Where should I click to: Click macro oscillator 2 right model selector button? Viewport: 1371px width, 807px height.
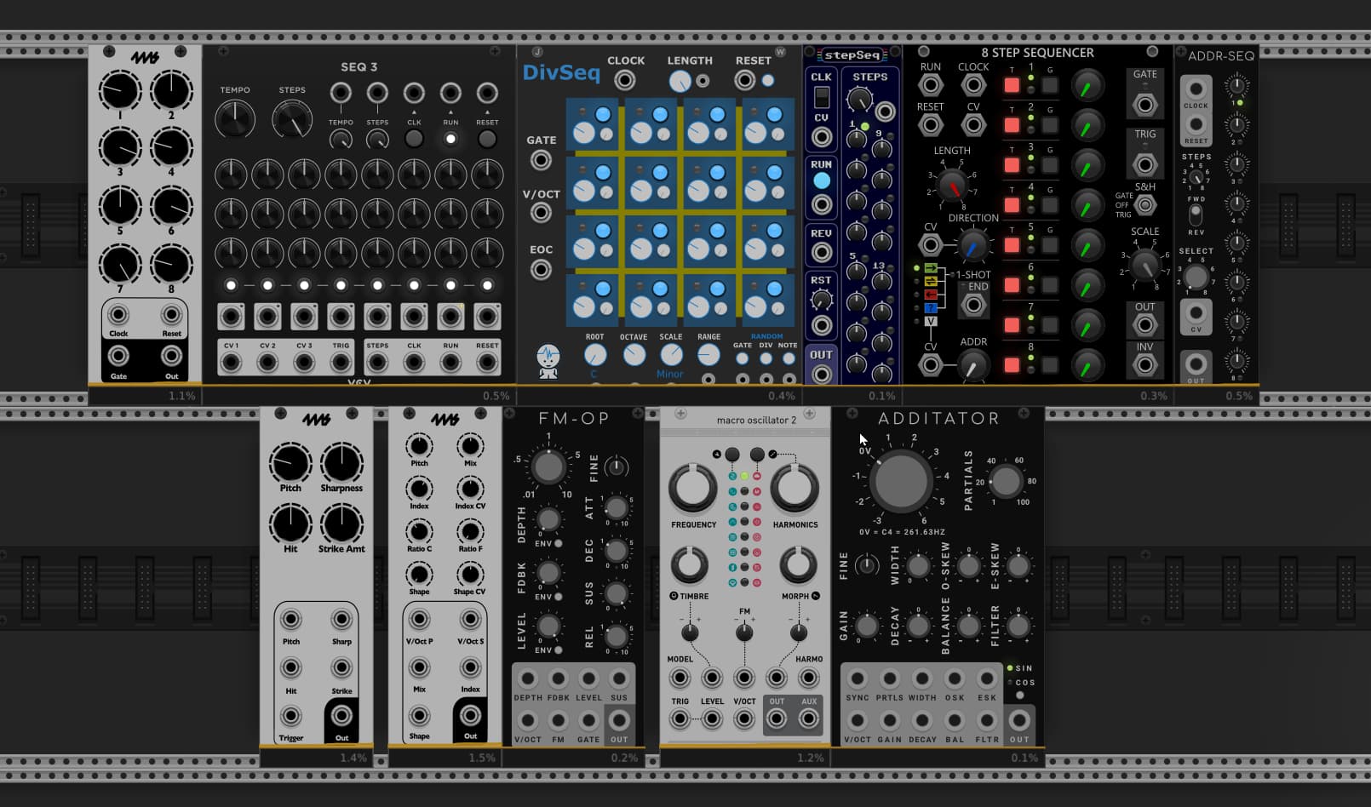[756, 454]
